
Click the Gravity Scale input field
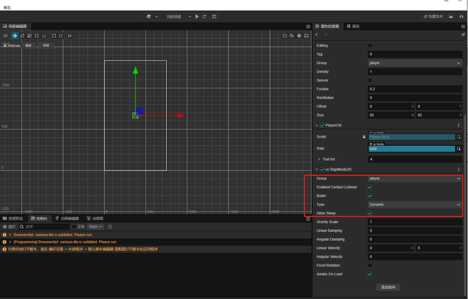pyautogui.click(x=414, y=222)
